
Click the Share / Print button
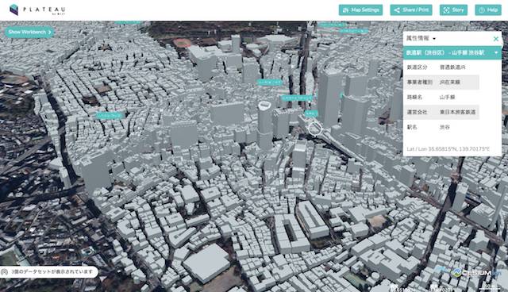click(411, 10)
